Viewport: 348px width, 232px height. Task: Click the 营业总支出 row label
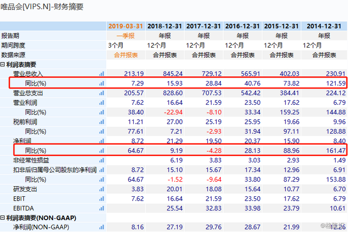point(28,93)
